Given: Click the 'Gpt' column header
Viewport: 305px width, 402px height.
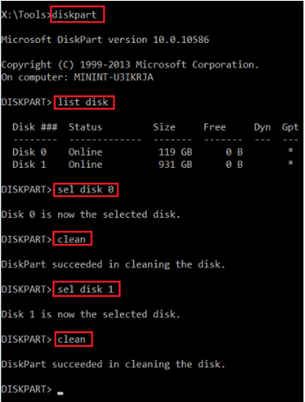Looking at the screenshot, I should [290, 127].
